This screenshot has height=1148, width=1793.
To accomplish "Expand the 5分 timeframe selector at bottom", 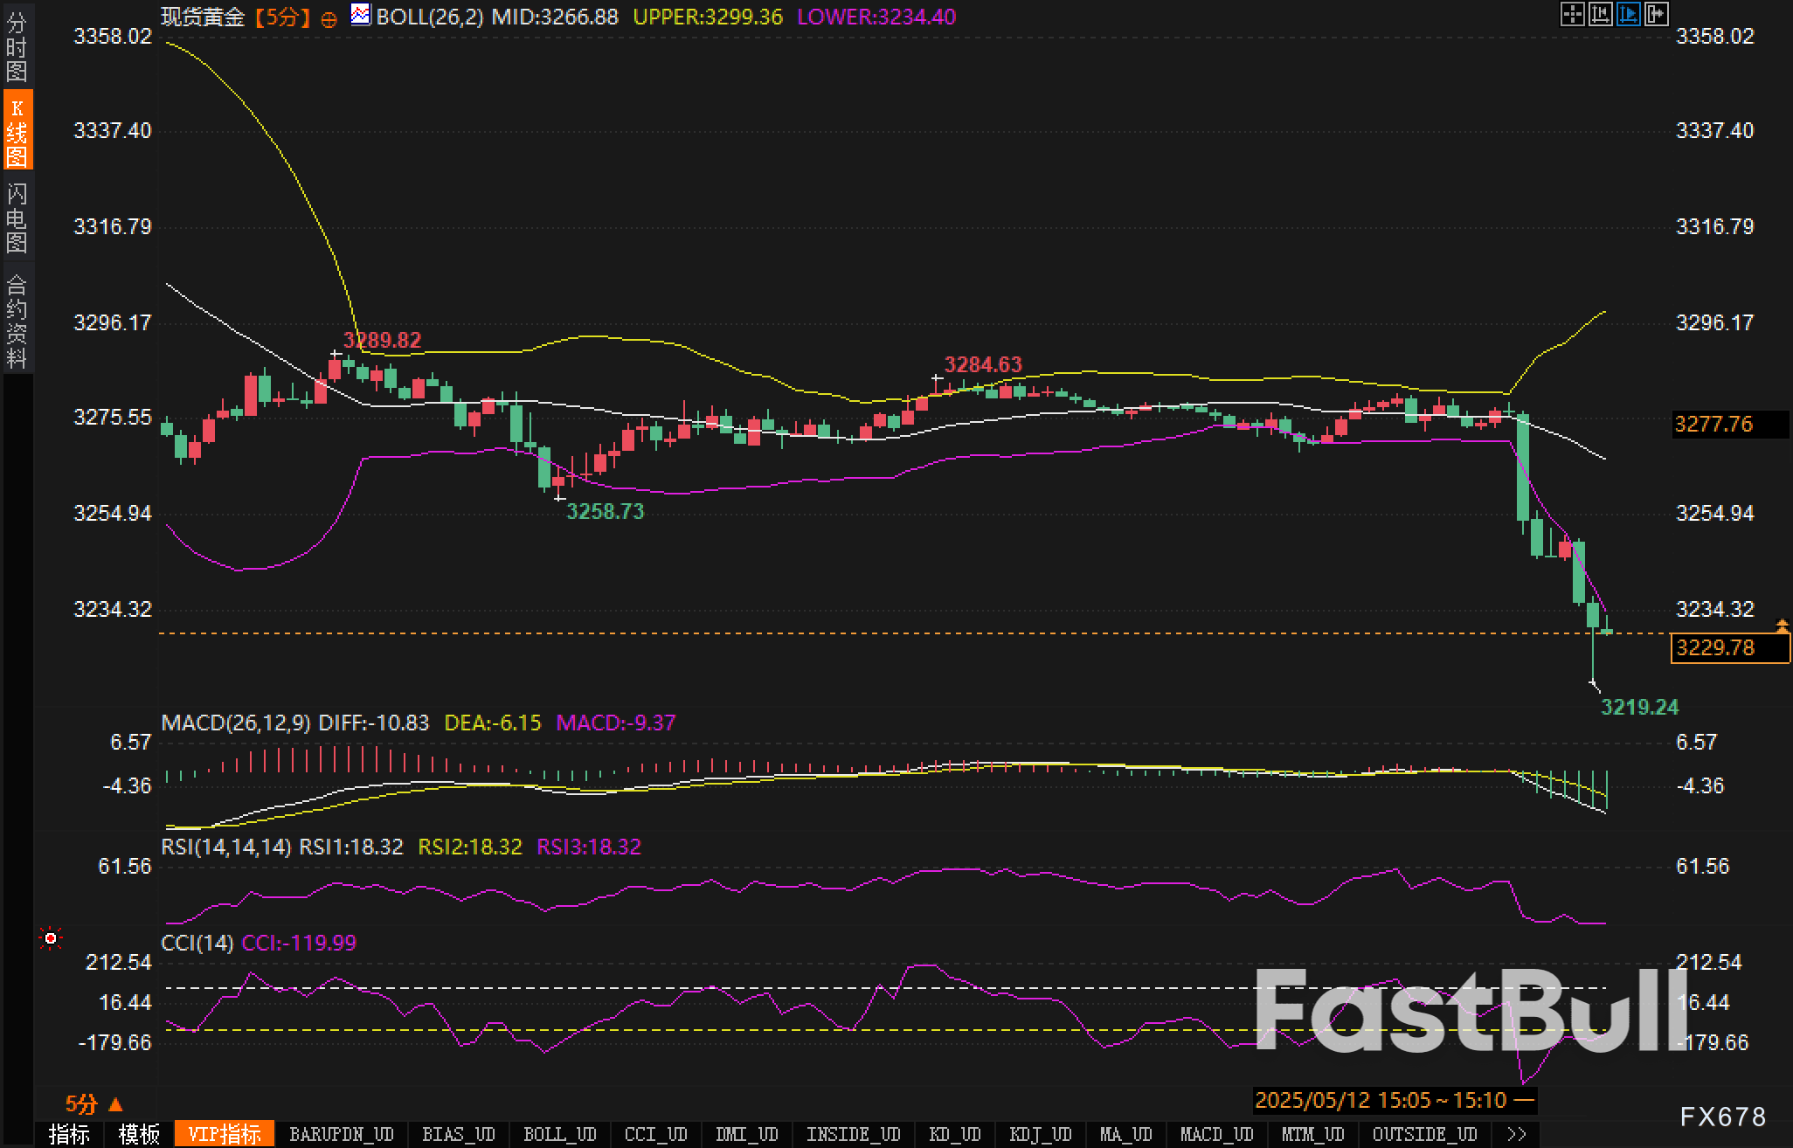I will coord(93,1104).
